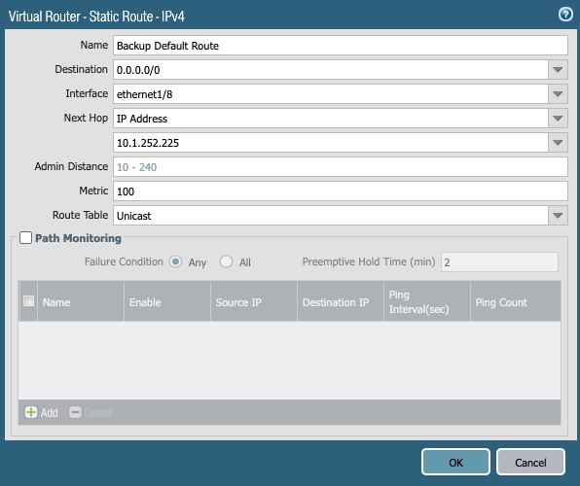Click the Delete minus icon
Screen dimensions: 580x486
(x=75, y=412)
